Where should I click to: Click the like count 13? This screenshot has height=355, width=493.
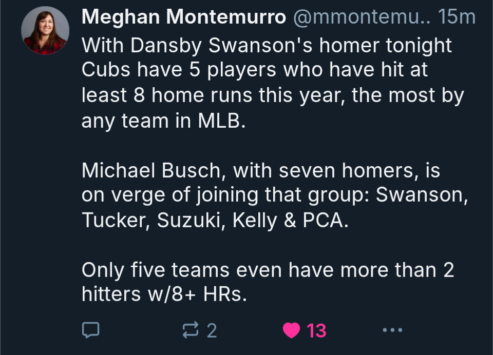tap(316, 330)
